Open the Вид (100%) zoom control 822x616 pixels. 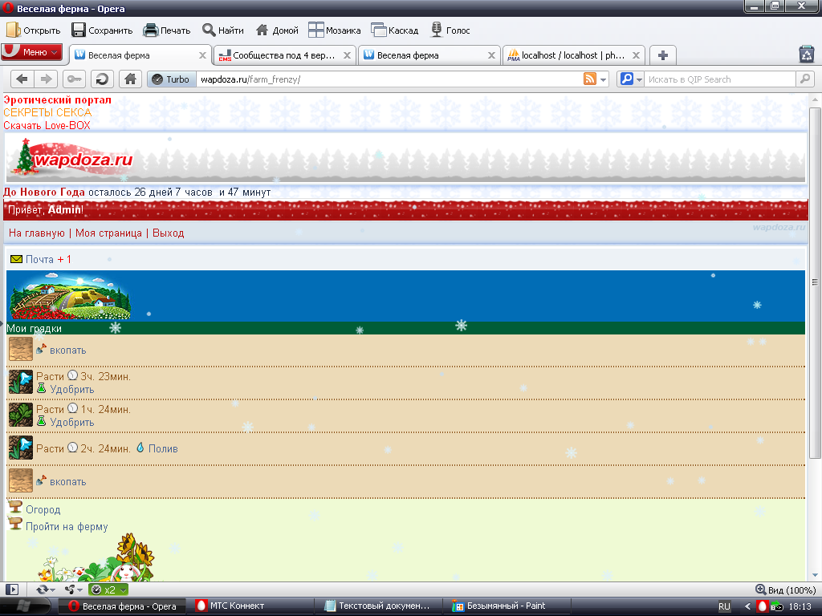click(x=786, y=590)
